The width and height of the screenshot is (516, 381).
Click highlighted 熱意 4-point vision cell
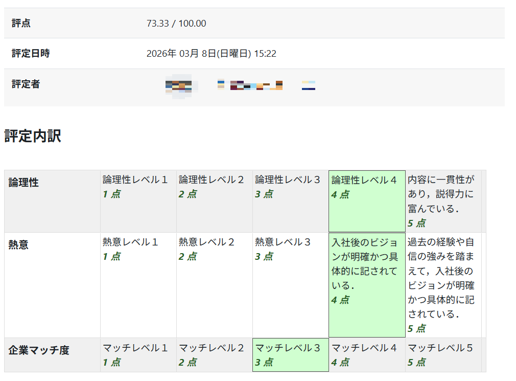pos(367,285)
